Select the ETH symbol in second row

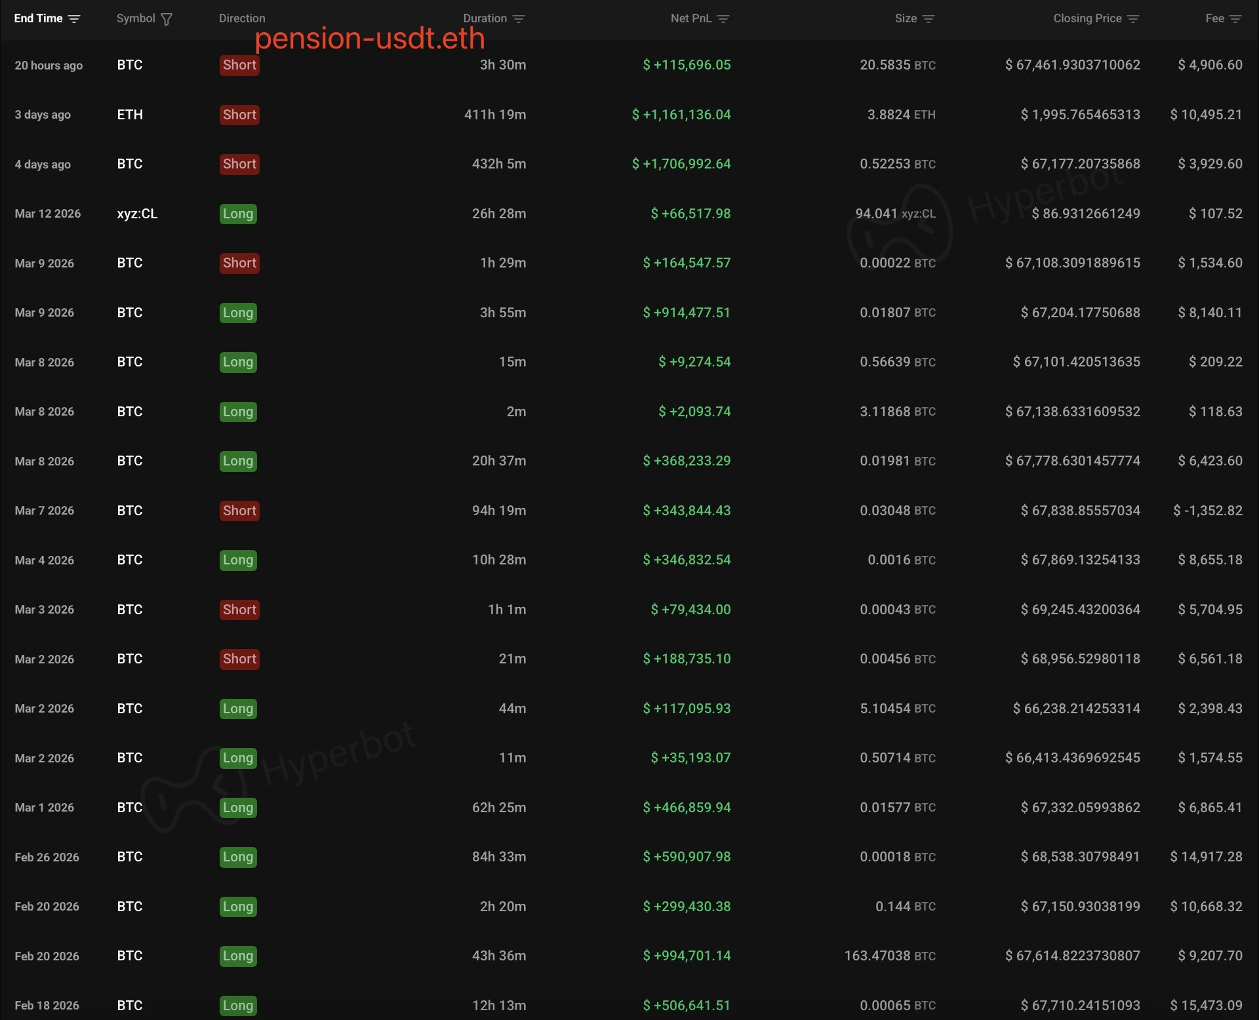point(130,115)
